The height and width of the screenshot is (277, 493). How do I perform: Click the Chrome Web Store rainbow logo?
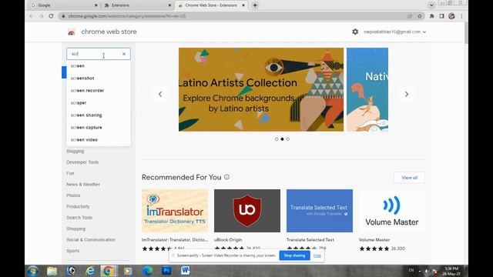coord(72,32)
